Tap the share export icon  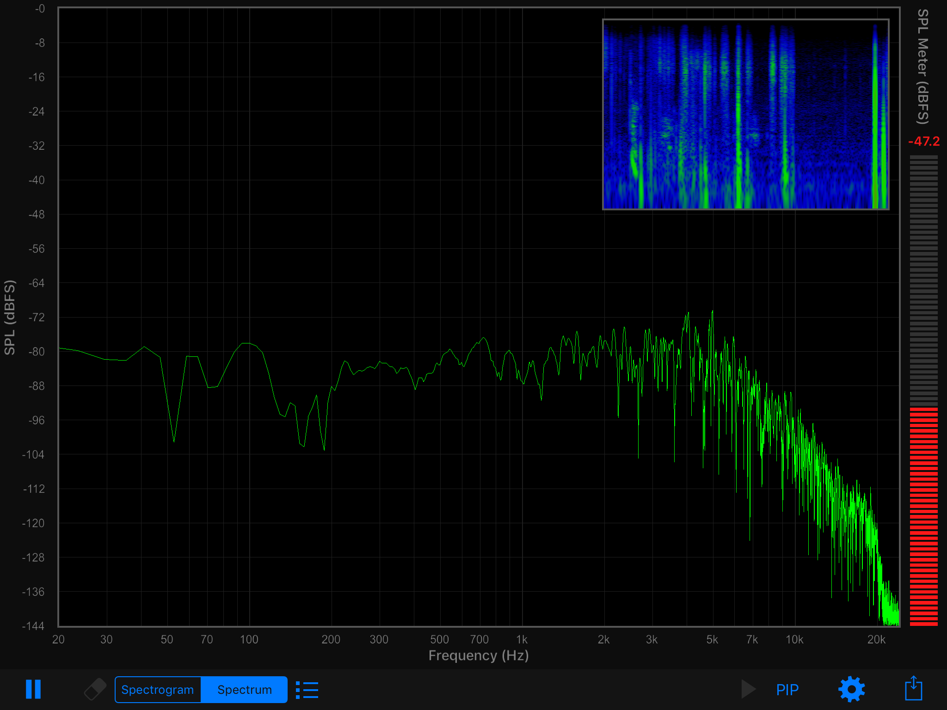(913, 689)
